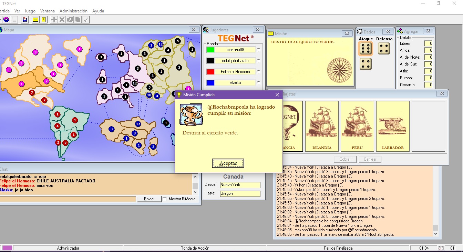
Task: Click the dice icon in Dados title
Action: 360,32
